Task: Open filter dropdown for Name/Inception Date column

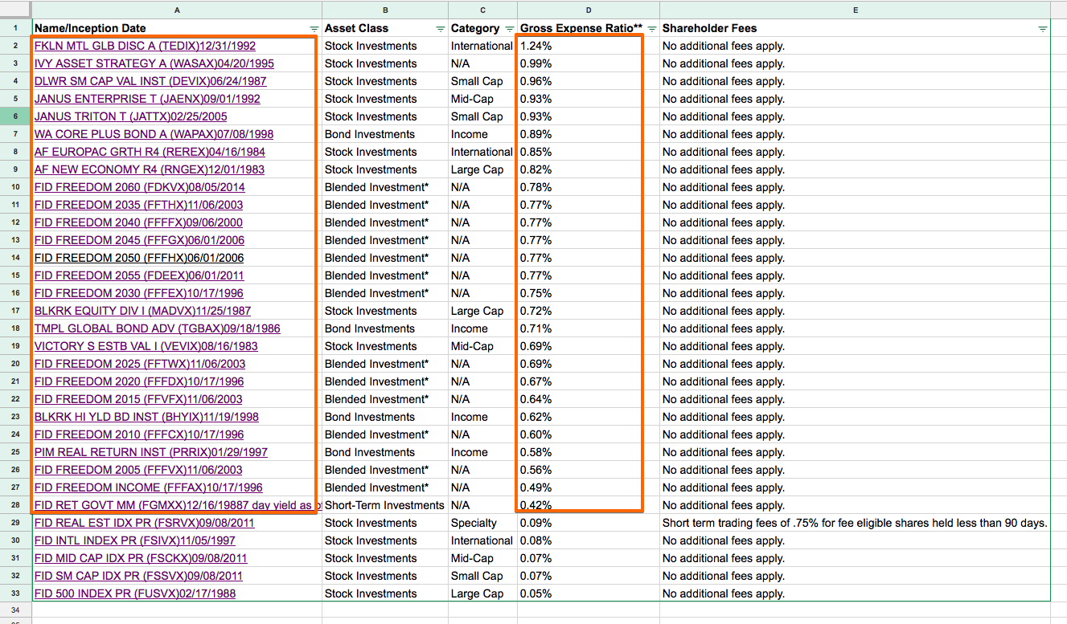Action: [314, 29]
